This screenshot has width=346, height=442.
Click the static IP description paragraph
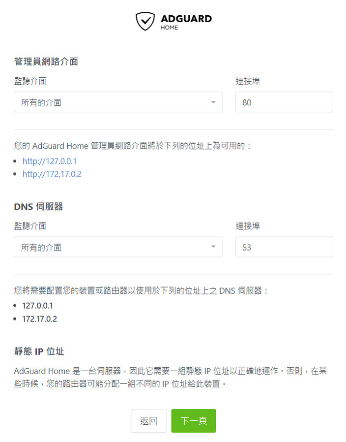point(171,378)
